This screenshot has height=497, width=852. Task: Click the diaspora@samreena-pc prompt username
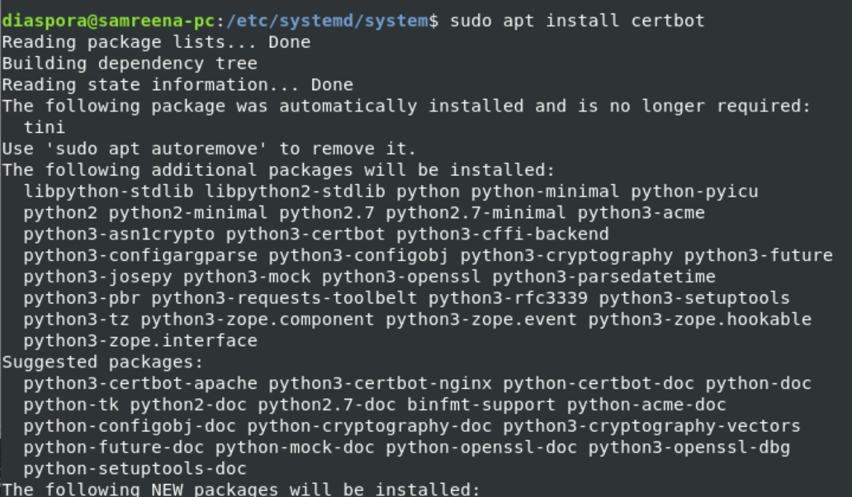click(108, 21)
